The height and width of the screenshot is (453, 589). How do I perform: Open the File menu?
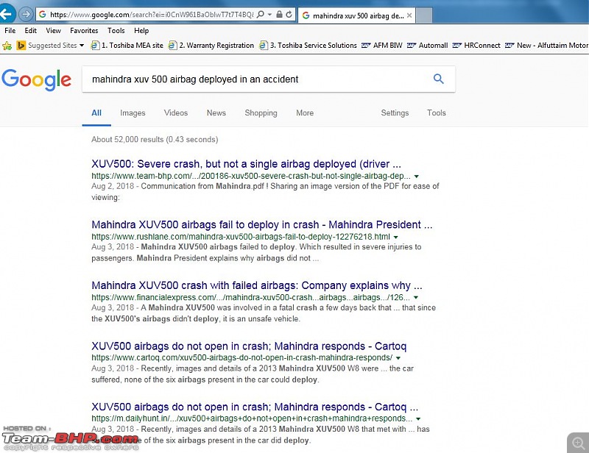point(10,31)
